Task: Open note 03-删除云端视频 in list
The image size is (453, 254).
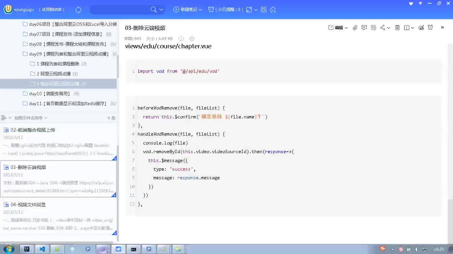Action: pos(58,179)
